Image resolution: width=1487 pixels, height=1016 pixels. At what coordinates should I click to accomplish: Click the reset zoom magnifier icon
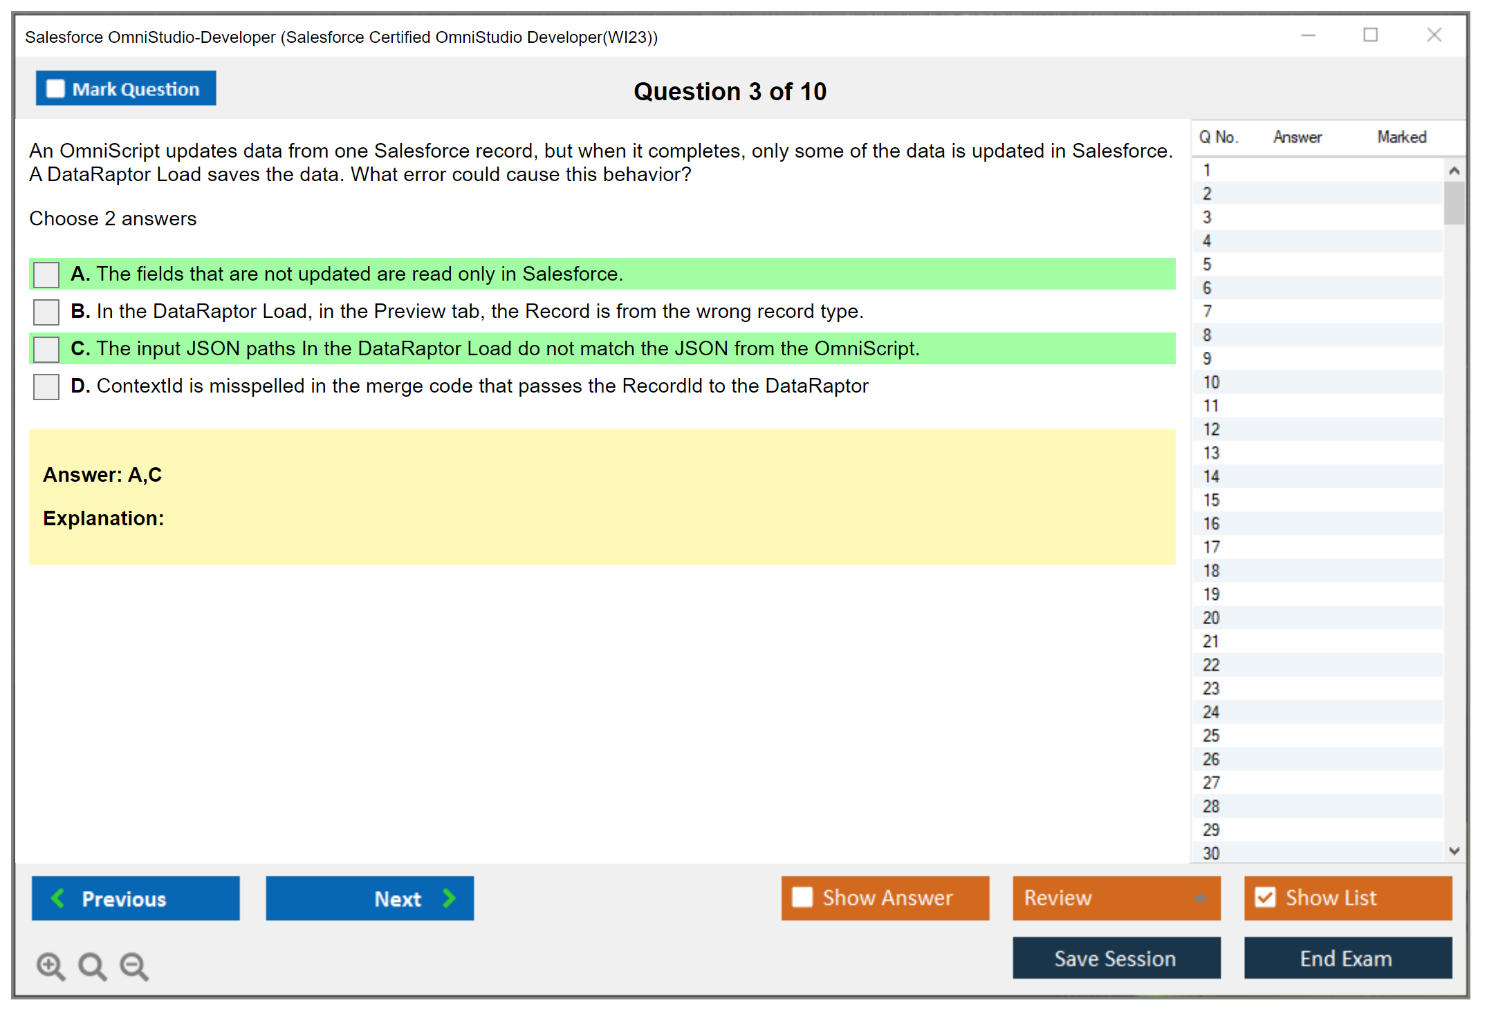[x=92, y=965]
